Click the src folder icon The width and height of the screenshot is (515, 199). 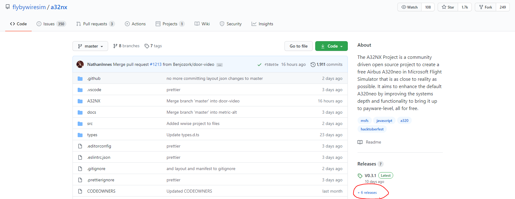[x=80, y=124]
